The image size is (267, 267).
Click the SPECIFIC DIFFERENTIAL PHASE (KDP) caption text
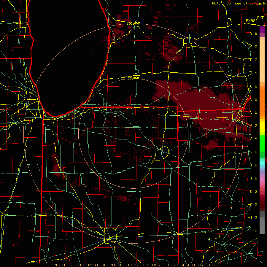click(94, 265)
